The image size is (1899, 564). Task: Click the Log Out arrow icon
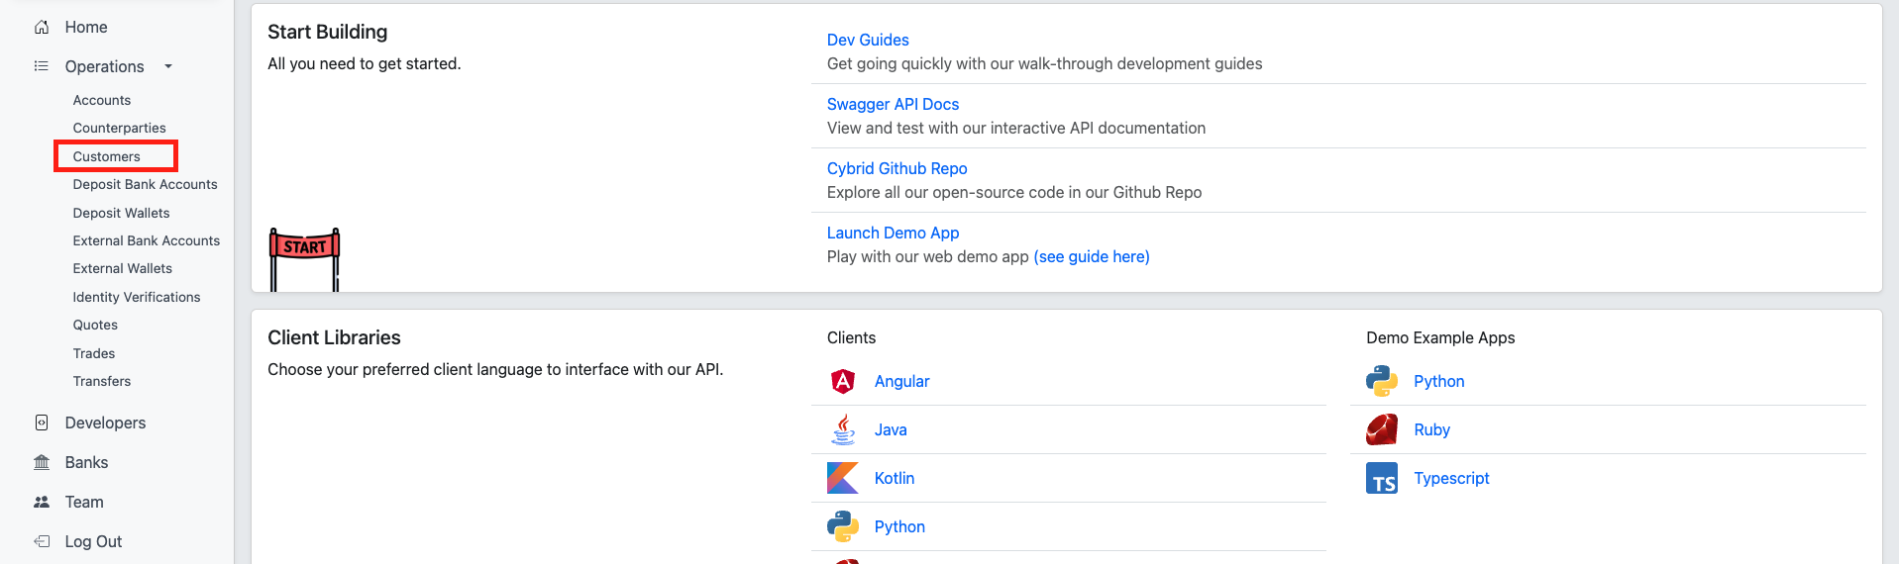point(42,541)
